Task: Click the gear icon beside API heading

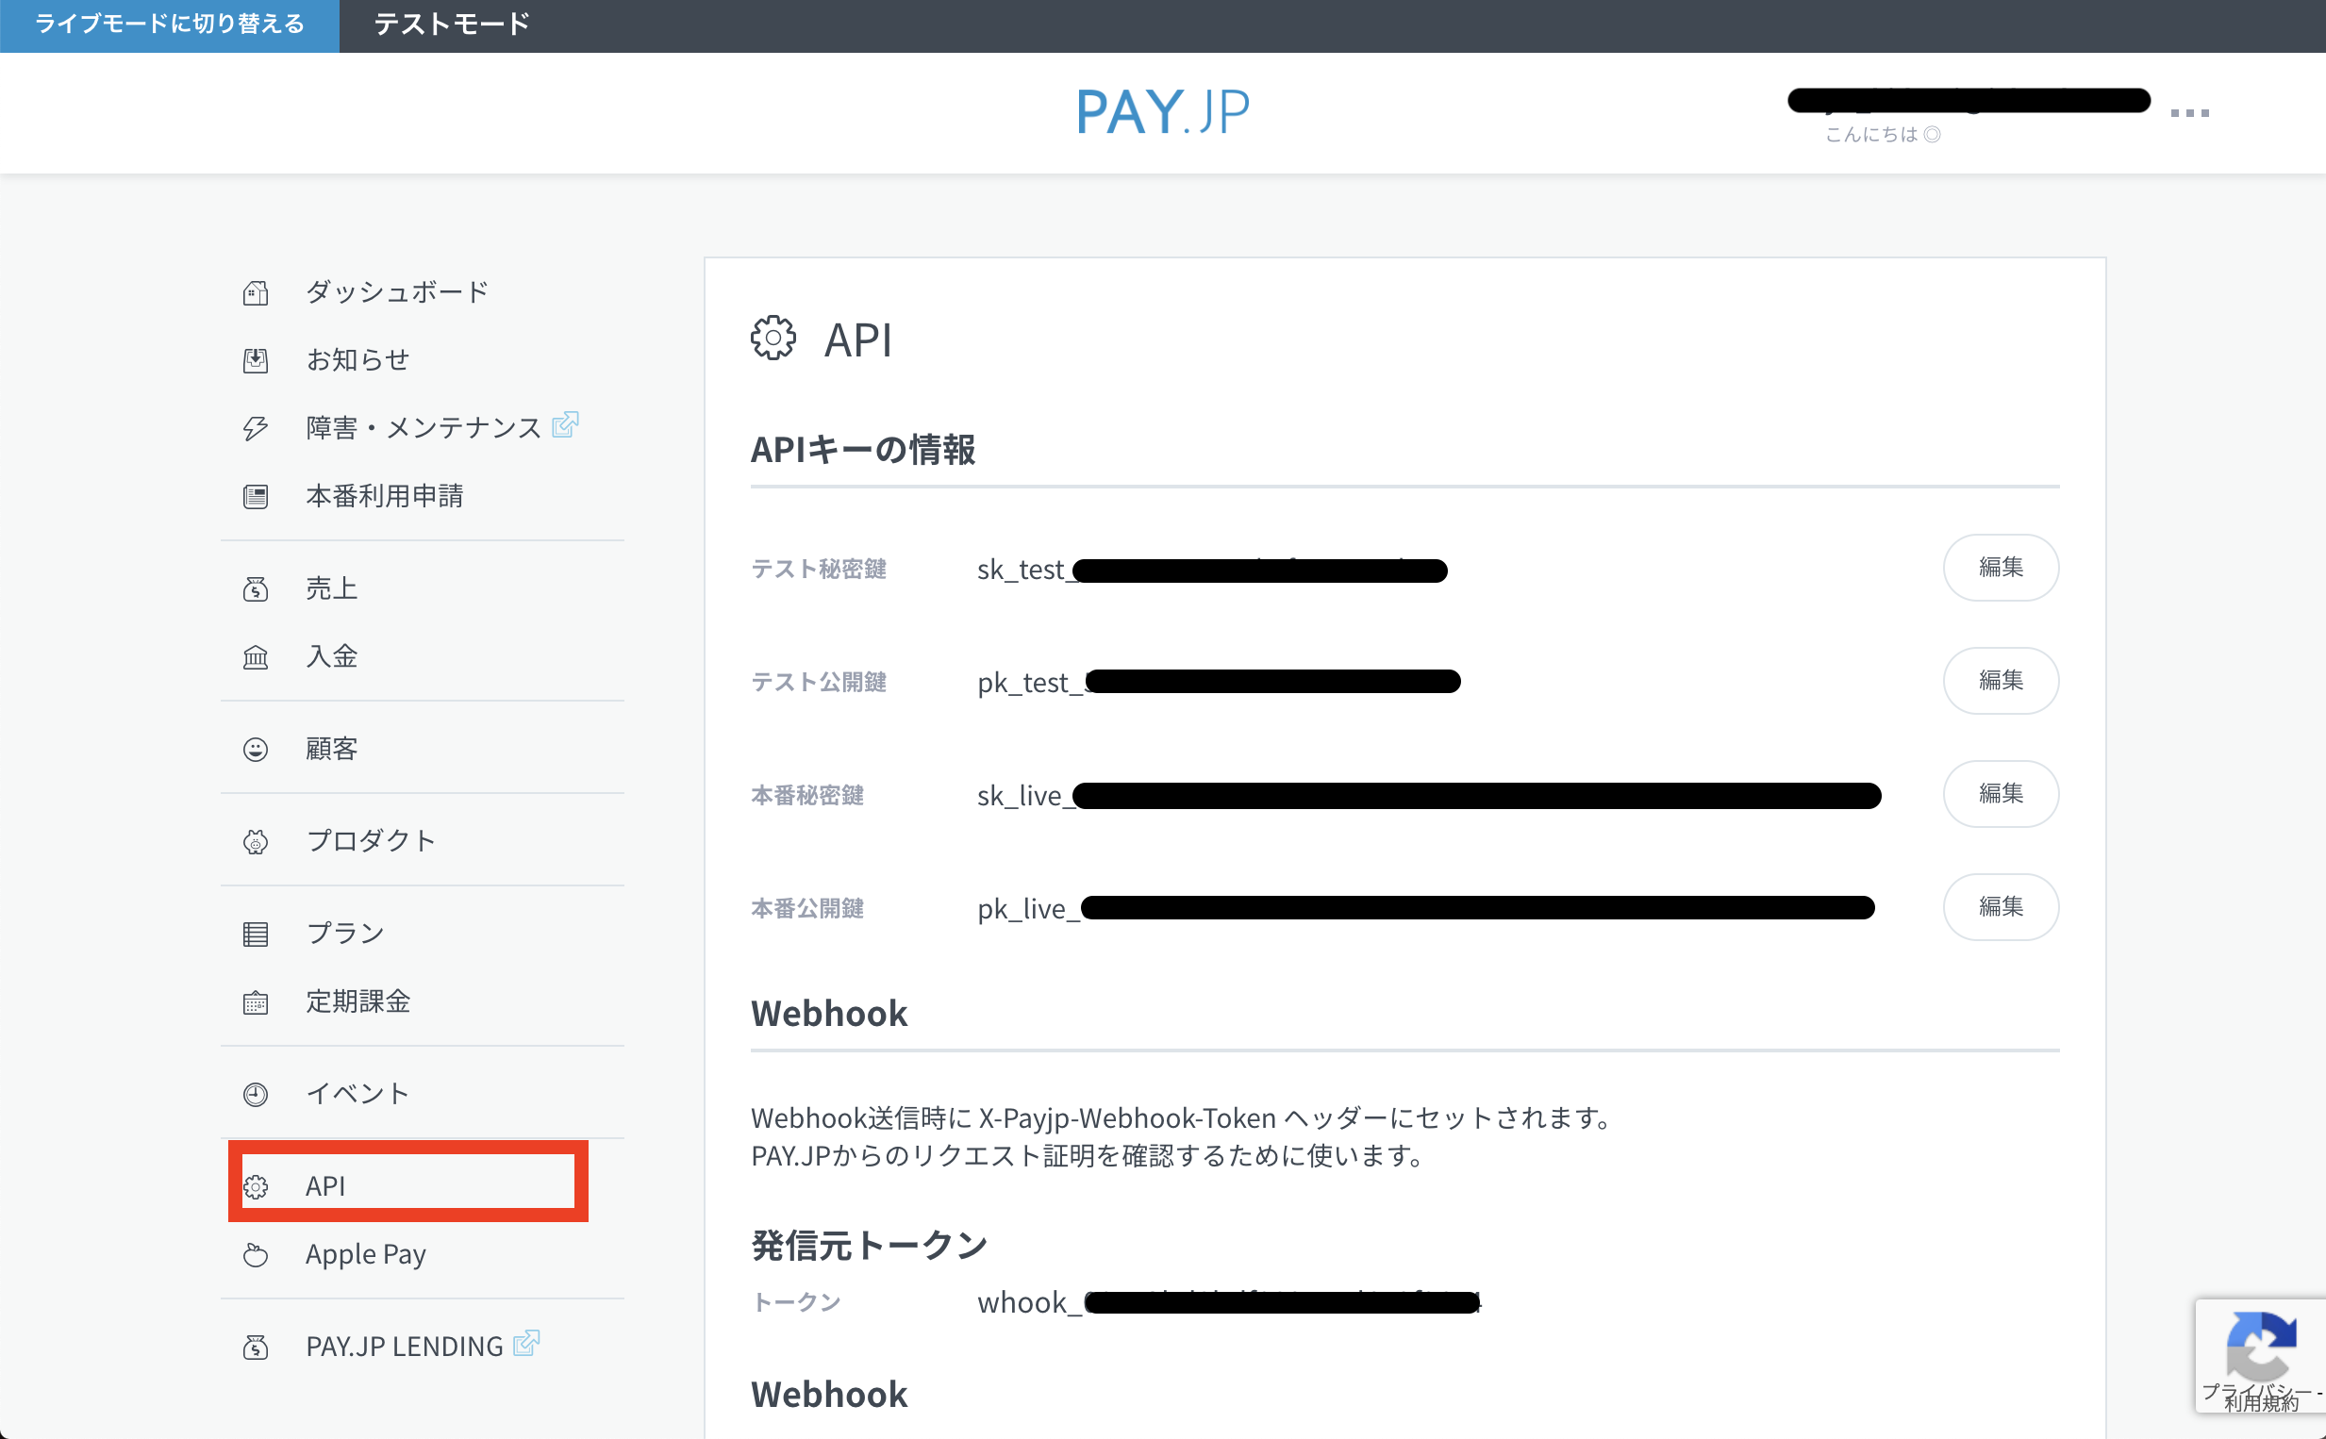Action: [x=773, y=338]
